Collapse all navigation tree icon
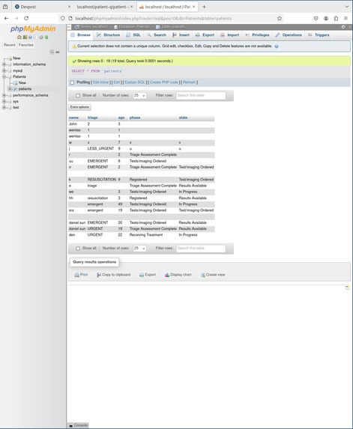The image size is (353, 429). 52,52
